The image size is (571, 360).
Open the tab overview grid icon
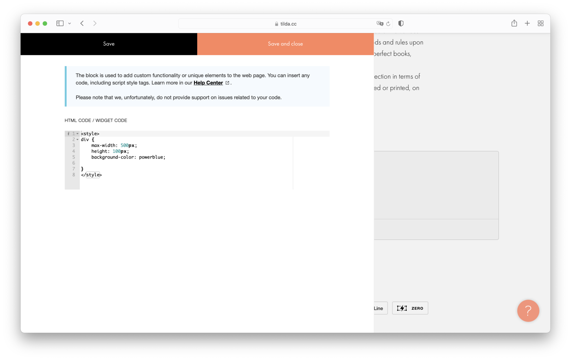coord(541,23)
